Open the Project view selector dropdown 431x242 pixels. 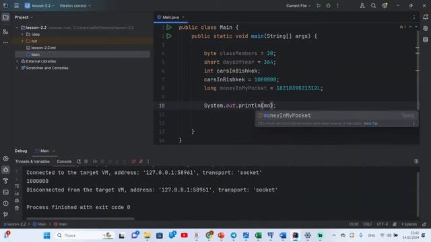[24, 17]
